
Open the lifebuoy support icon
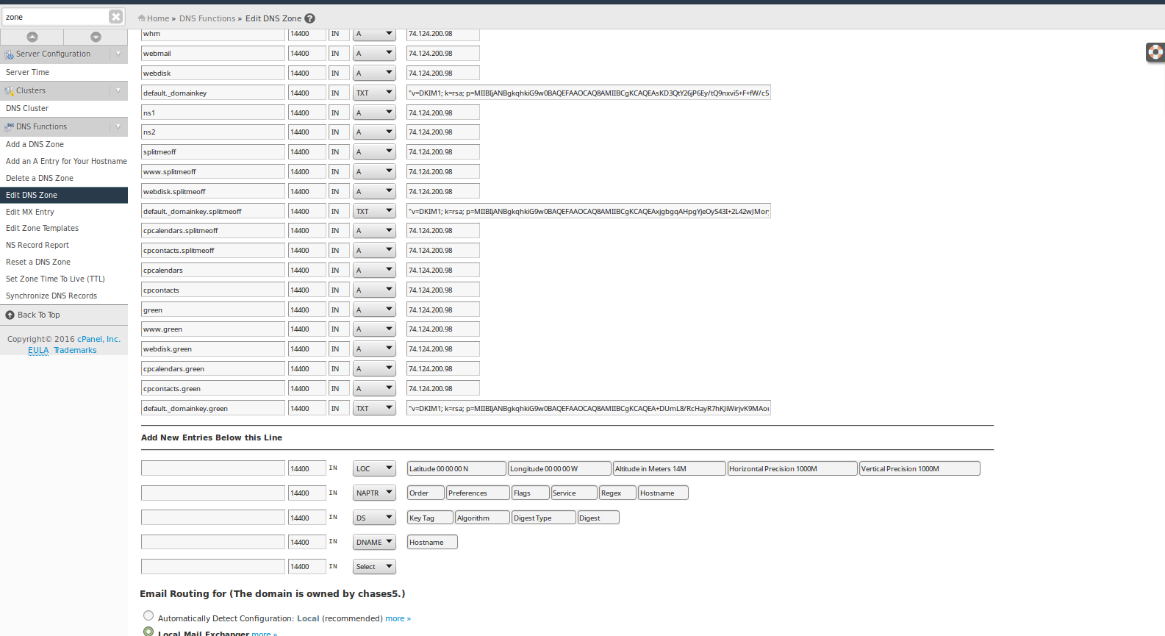[1155, 52]
